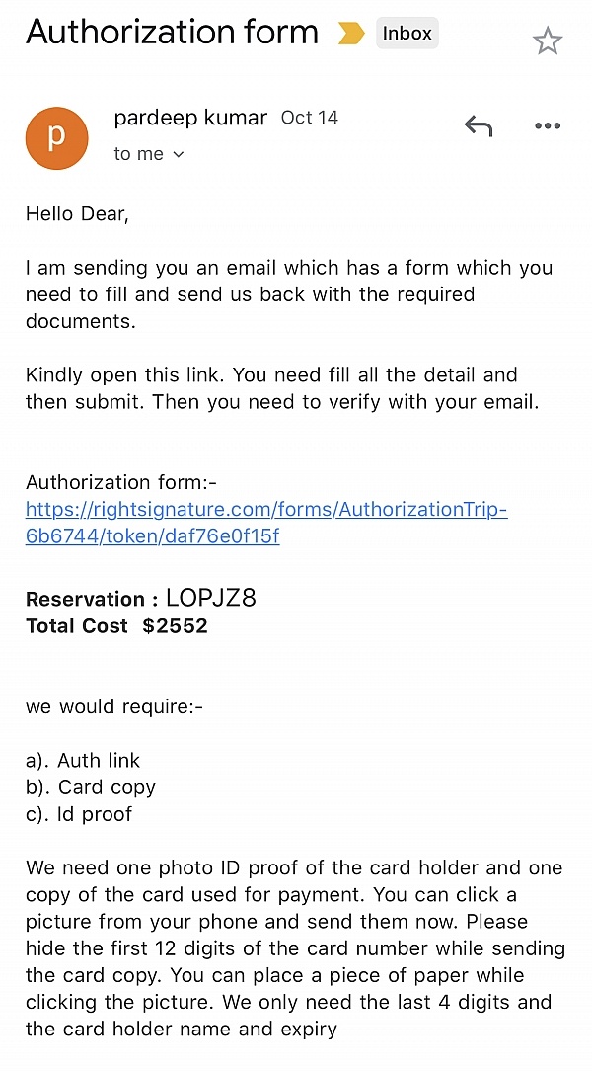
Task: Click the "Authorization form:-" label above link
Action: tap(121, 482)
